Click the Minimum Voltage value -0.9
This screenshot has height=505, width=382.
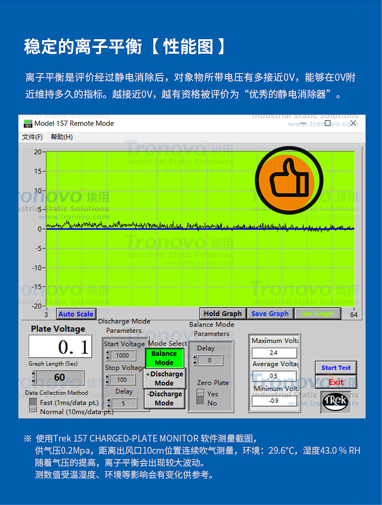point(274,401)
